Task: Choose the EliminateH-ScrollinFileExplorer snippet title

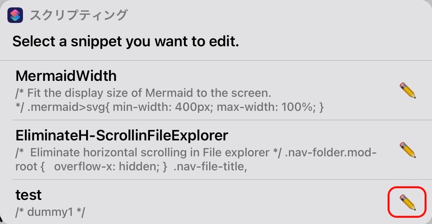Action: coord(122,135)
